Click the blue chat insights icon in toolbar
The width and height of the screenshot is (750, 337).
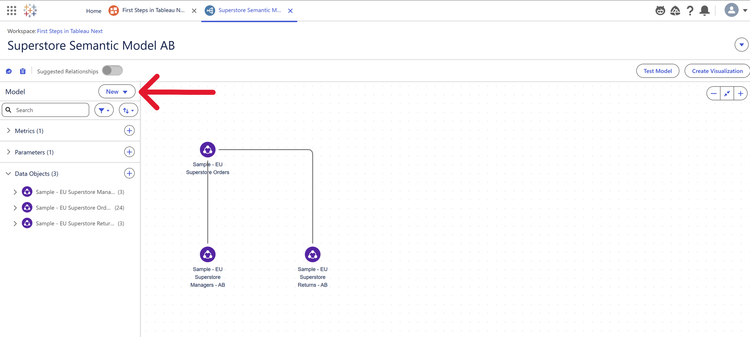9,71
